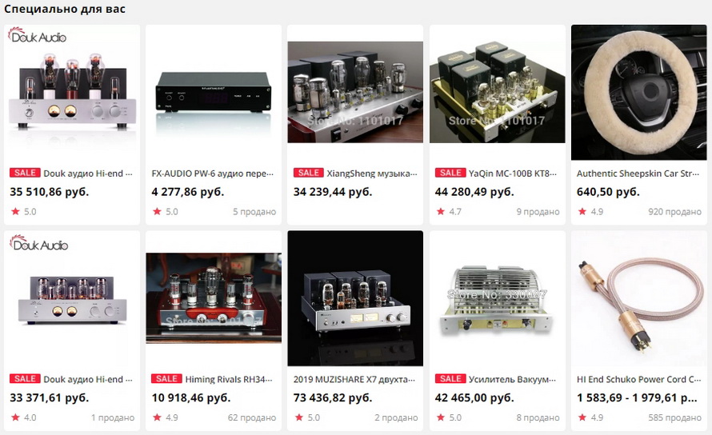The width and height of the screenshot is (712, 435).
Task: Click the Douk Audio logo on 35 510,86 item
Action: point(38,35)
